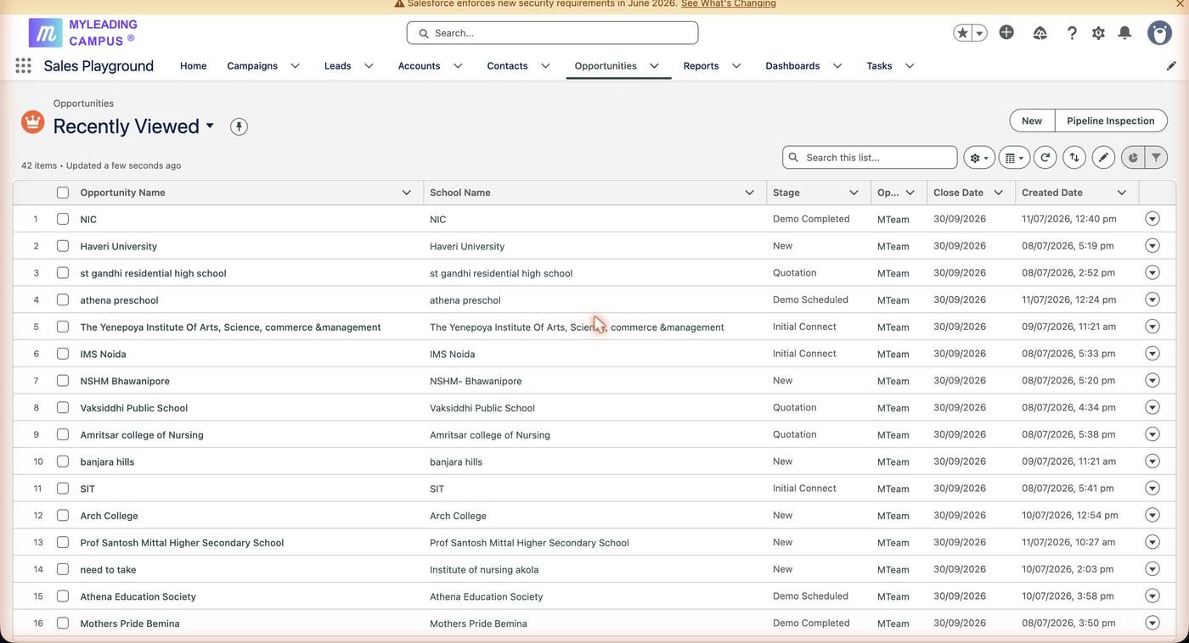The image size is (1189, 643).
Task: Open the Reports tab
Action: 701,65
